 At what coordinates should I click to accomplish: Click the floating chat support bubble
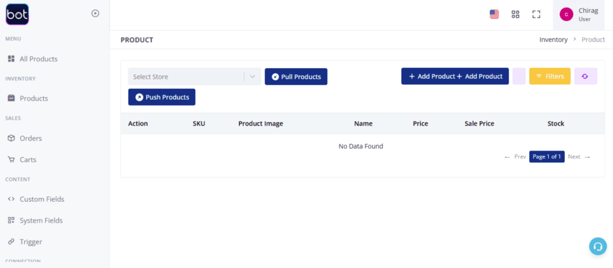(597, 246)
